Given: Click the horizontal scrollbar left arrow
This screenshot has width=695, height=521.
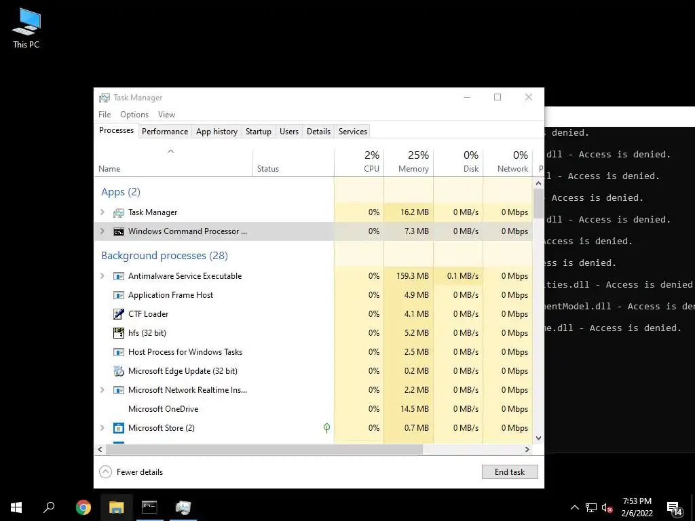Looking at the screenshot, I should [x=100, y=449].
